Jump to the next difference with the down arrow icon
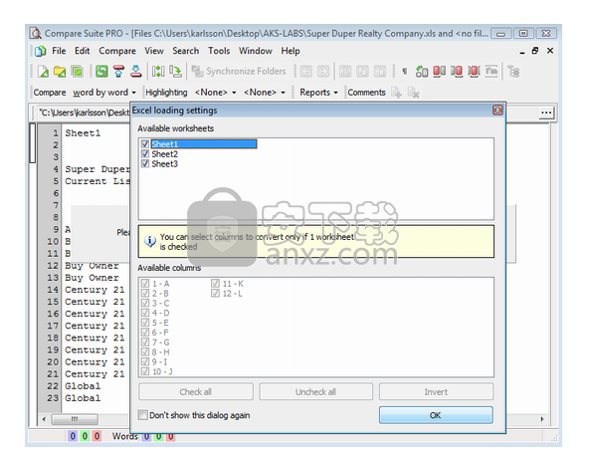The image size is (589, 457). pyautogui.click(x=136, y=72)
